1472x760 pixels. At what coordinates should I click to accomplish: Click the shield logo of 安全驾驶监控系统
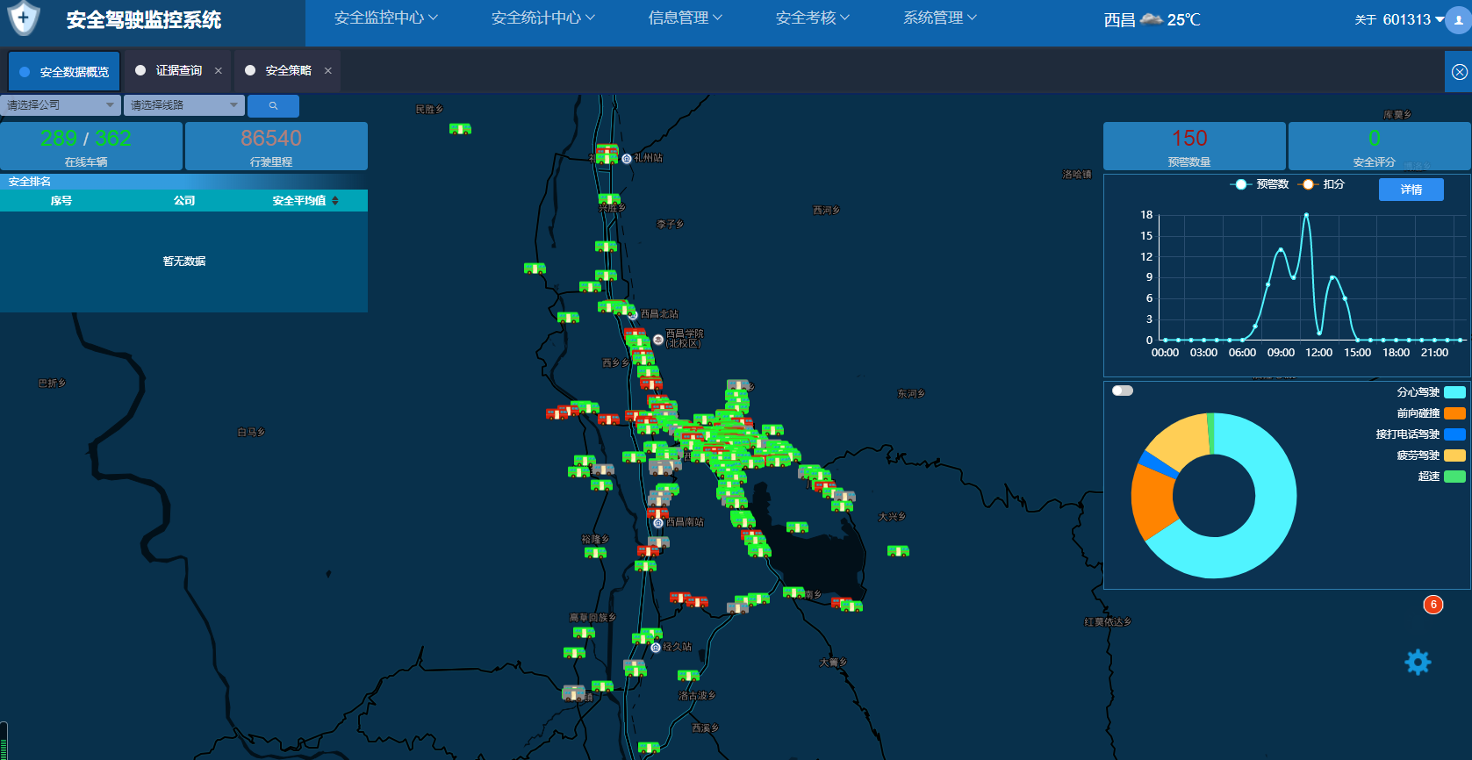24,18
